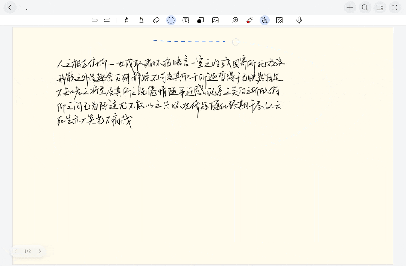Select the highlighter marker tool

click(141, 20)
